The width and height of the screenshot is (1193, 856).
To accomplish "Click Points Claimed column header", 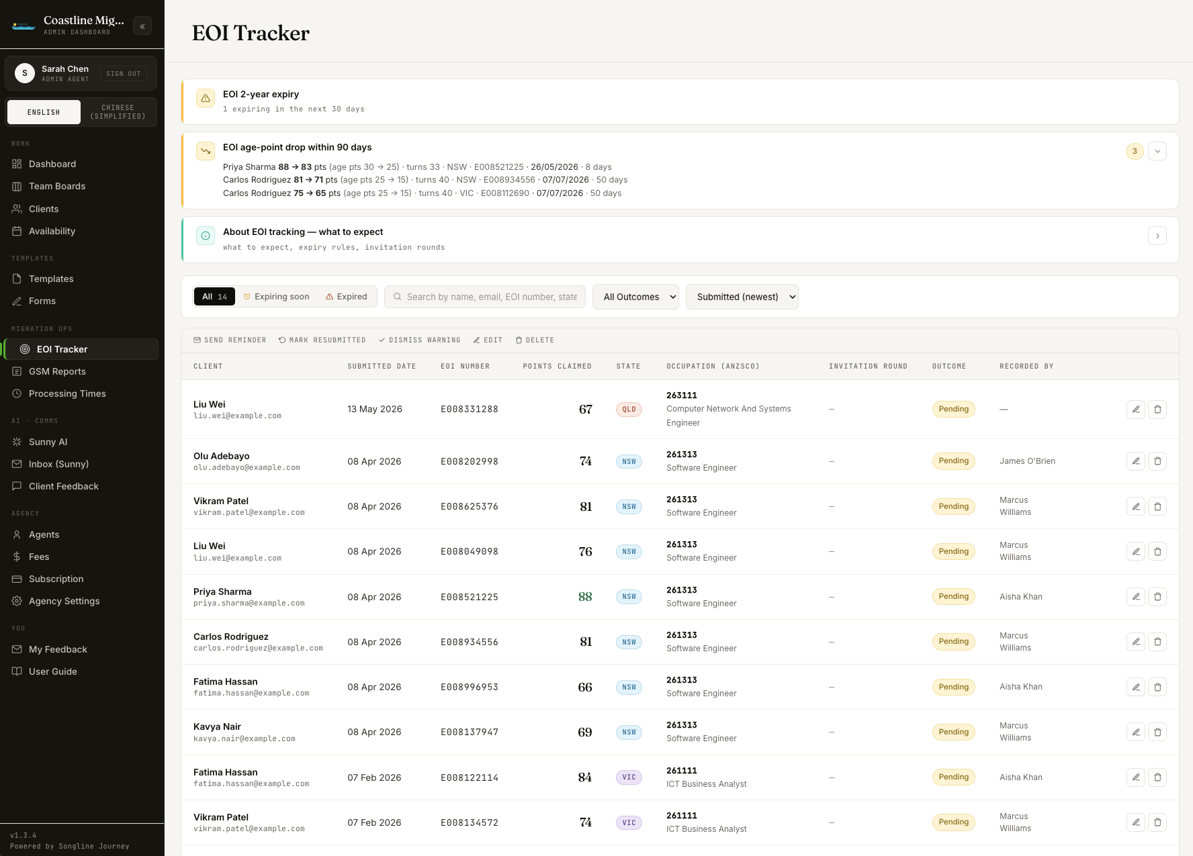I will coord(557,367).
